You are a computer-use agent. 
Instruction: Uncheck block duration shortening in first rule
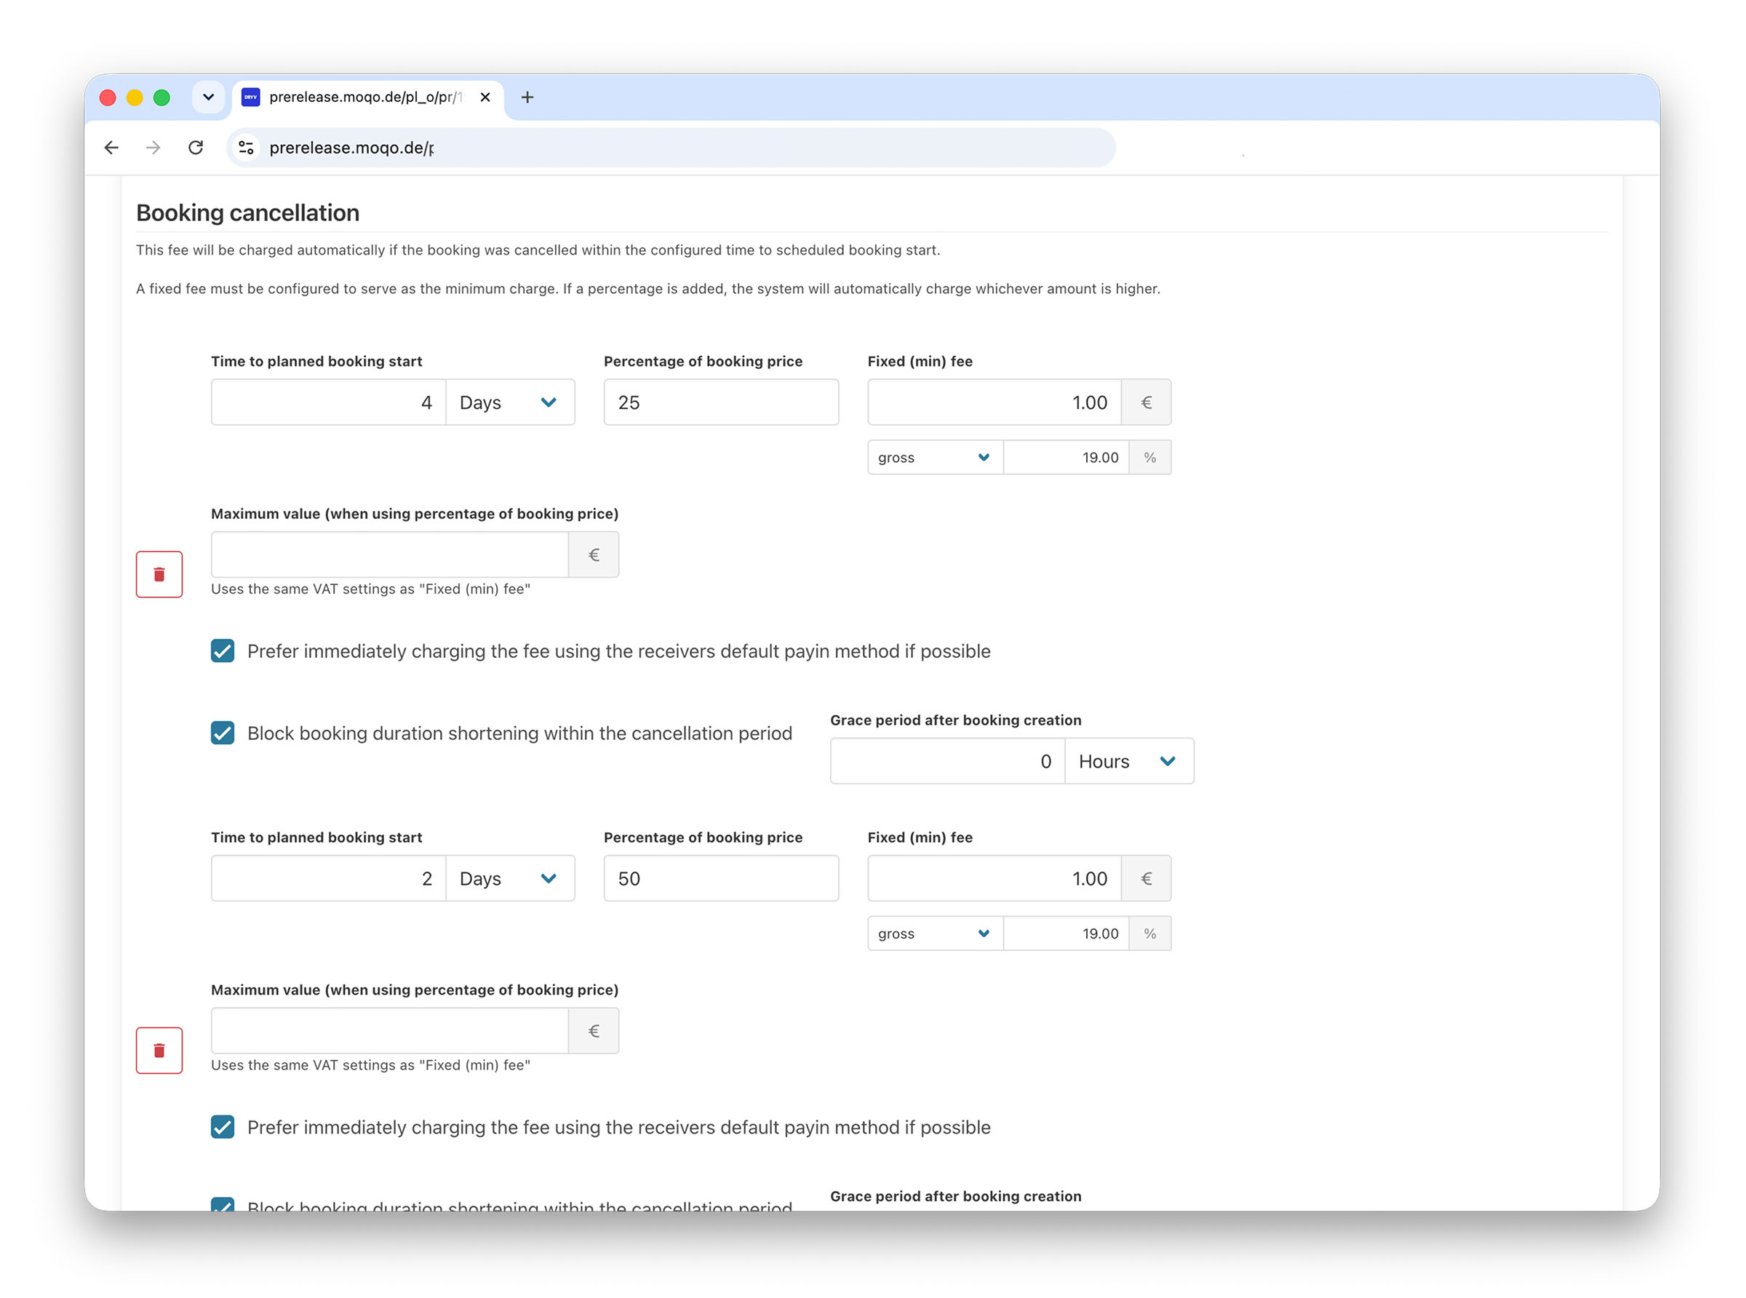click(x=223, y=733)
